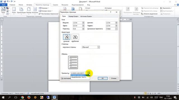Click the Word help question mark icon
The height and width of the screenshot is (100, 179).
pyautogui.click(x=178, y=5)
